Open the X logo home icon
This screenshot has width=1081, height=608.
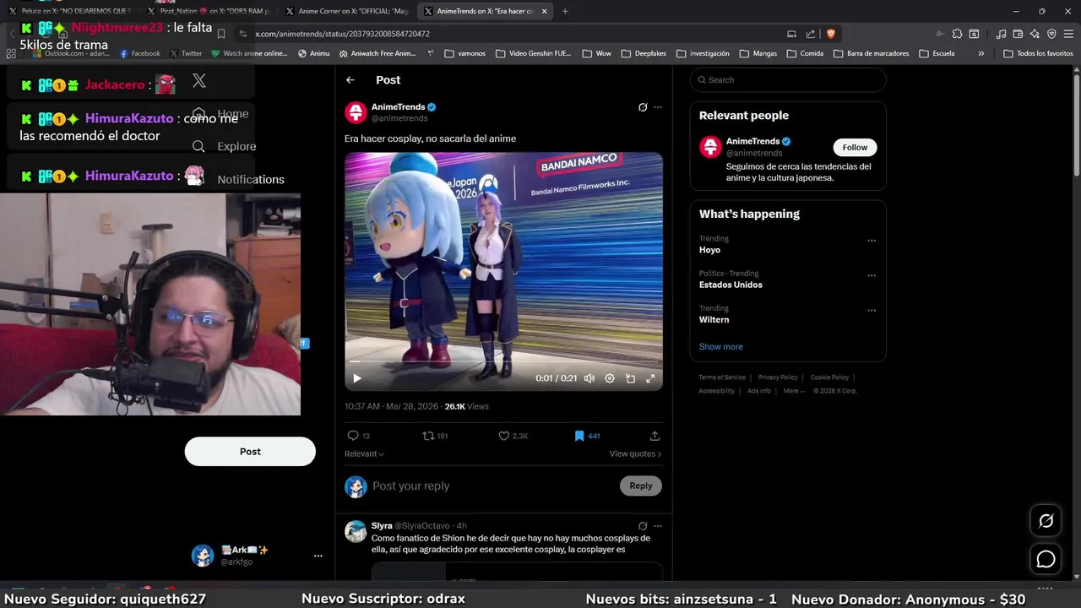pyautogui.click(x=199, y=80)
